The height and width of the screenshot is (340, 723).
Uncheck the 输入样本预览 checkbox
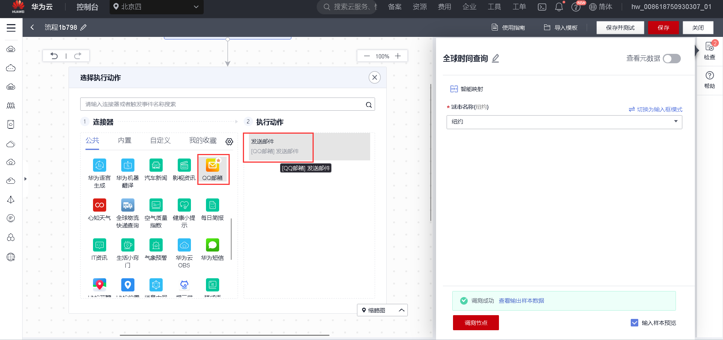point(635,323)
